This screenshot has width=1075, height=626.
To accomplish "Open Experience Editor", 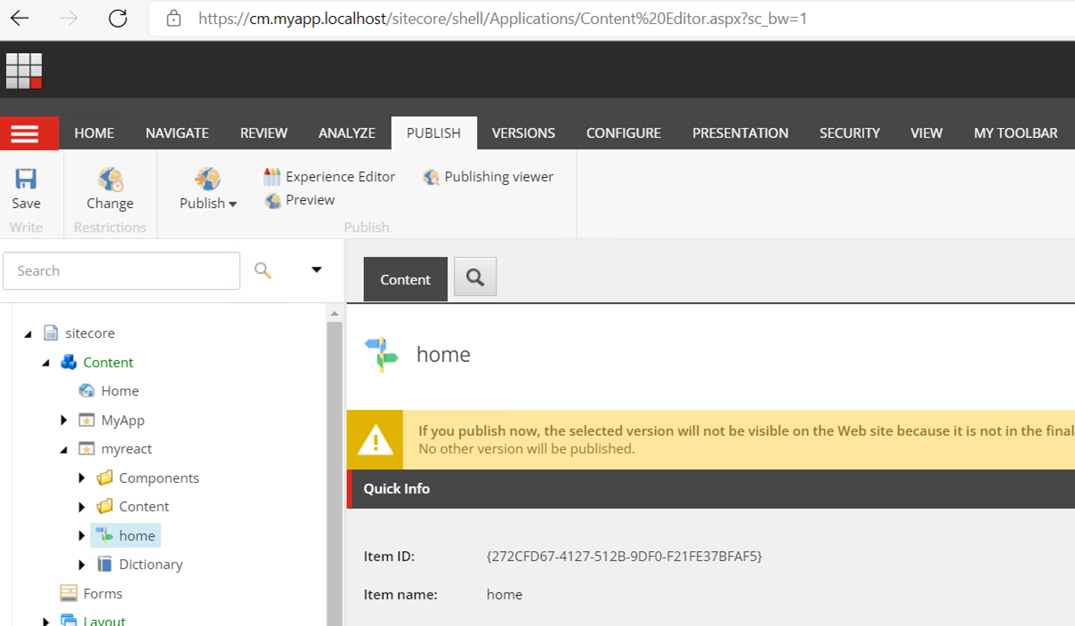I will coord(329,176).
